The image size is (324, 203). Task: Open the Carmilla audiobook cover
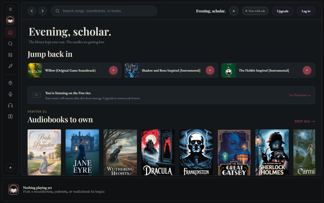point(304,152)
